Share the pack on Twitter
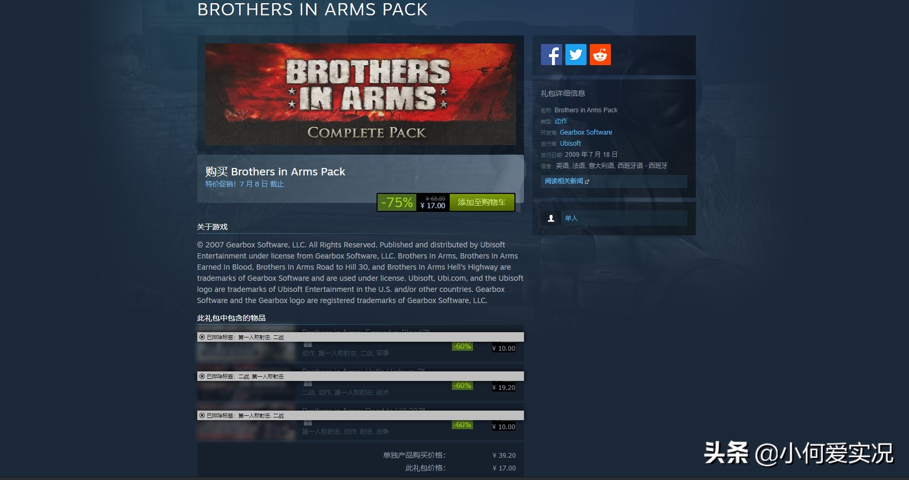Viewport: 909px width, 480px height. [576, 55]
